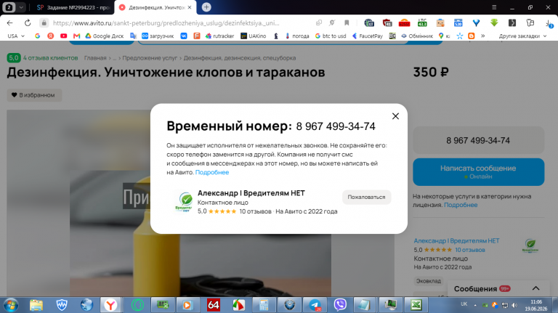Open Telegram from the taskbar
This screenshot has width=558, height=313.
[x=315, y=305]
